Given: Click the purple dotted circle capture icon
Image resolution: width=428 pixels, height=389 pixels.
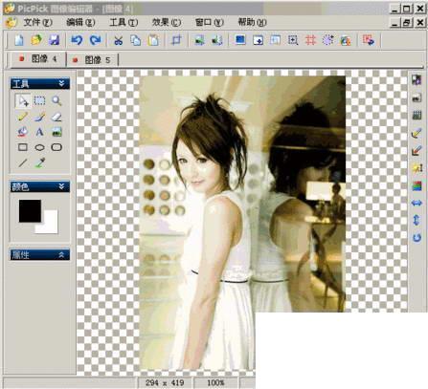Looking at the screenshot, I should click(x=327, y=40).
